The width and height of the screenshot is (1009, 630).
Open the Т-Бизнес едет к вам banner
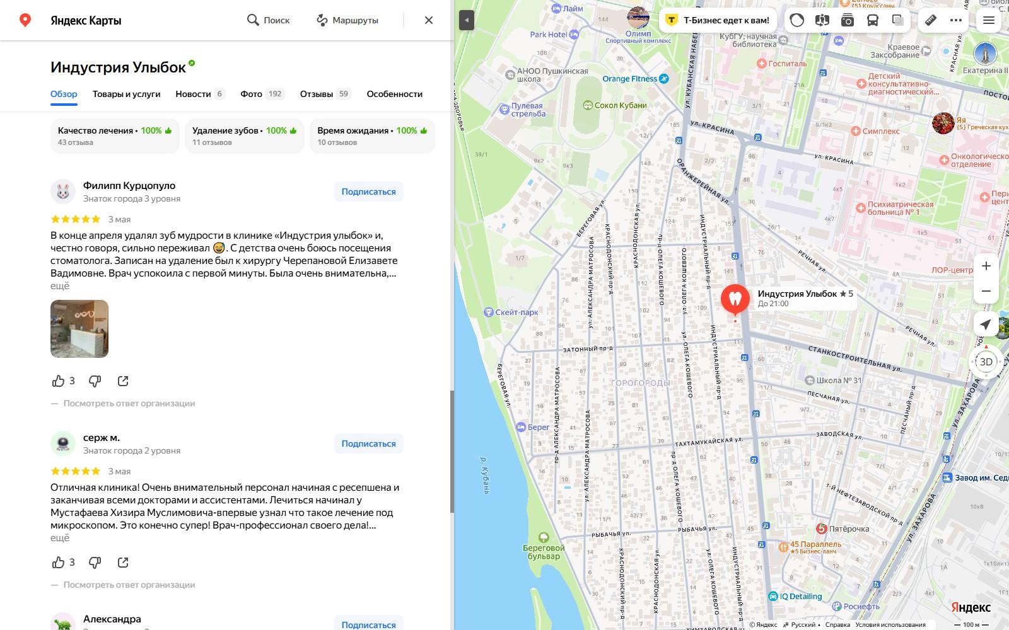(x=719, y=20)
